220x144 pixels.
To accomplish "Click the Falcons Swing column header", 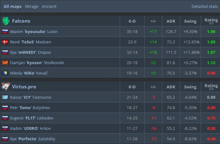I will click(190, 21).
